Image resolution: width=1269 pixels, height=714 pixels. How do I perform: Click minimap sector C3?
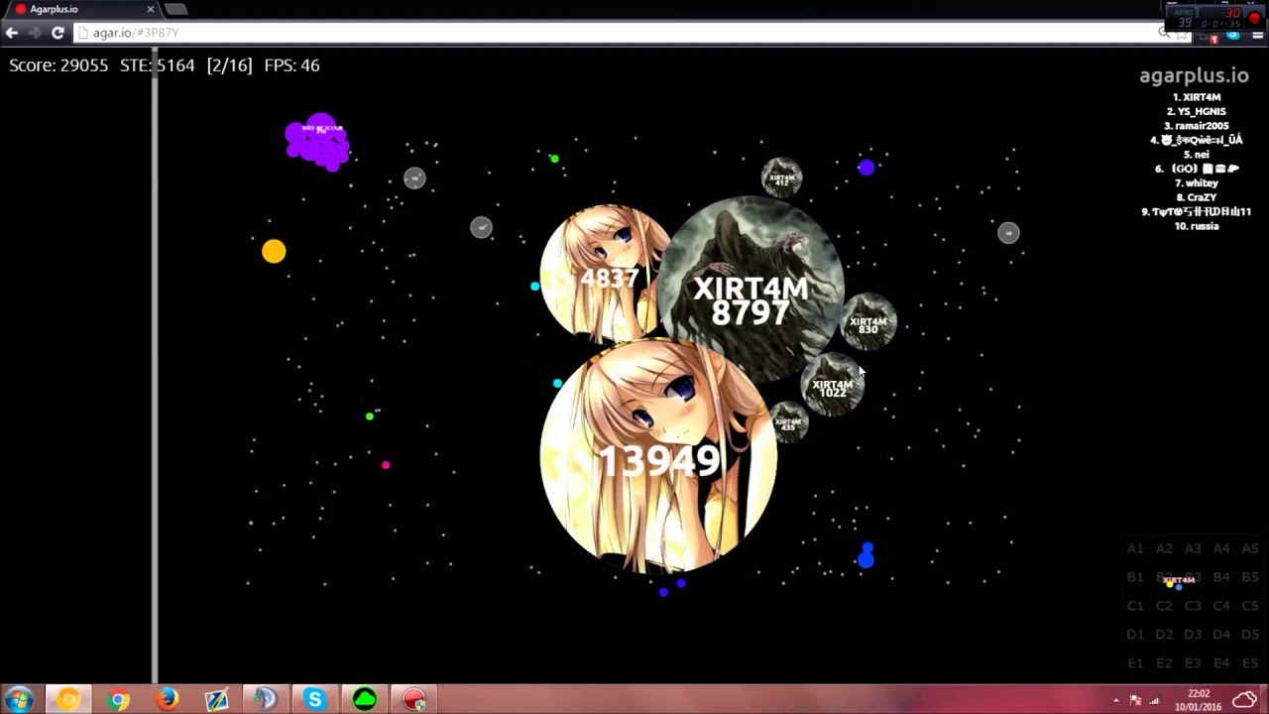[1193, 606]
